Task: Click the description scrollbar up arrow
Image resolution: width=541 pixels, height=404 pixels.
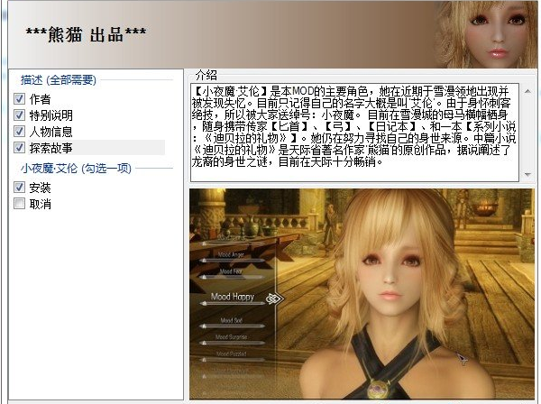Action: point(527,91)
